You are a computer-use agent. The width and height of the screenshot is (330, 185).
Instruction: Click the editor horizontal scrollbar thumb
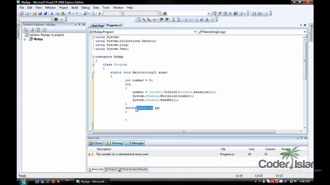[x=184, y=132]
